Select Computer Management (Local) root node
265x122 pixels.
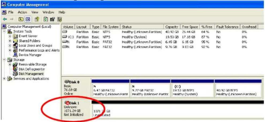[x=29, y=27]
